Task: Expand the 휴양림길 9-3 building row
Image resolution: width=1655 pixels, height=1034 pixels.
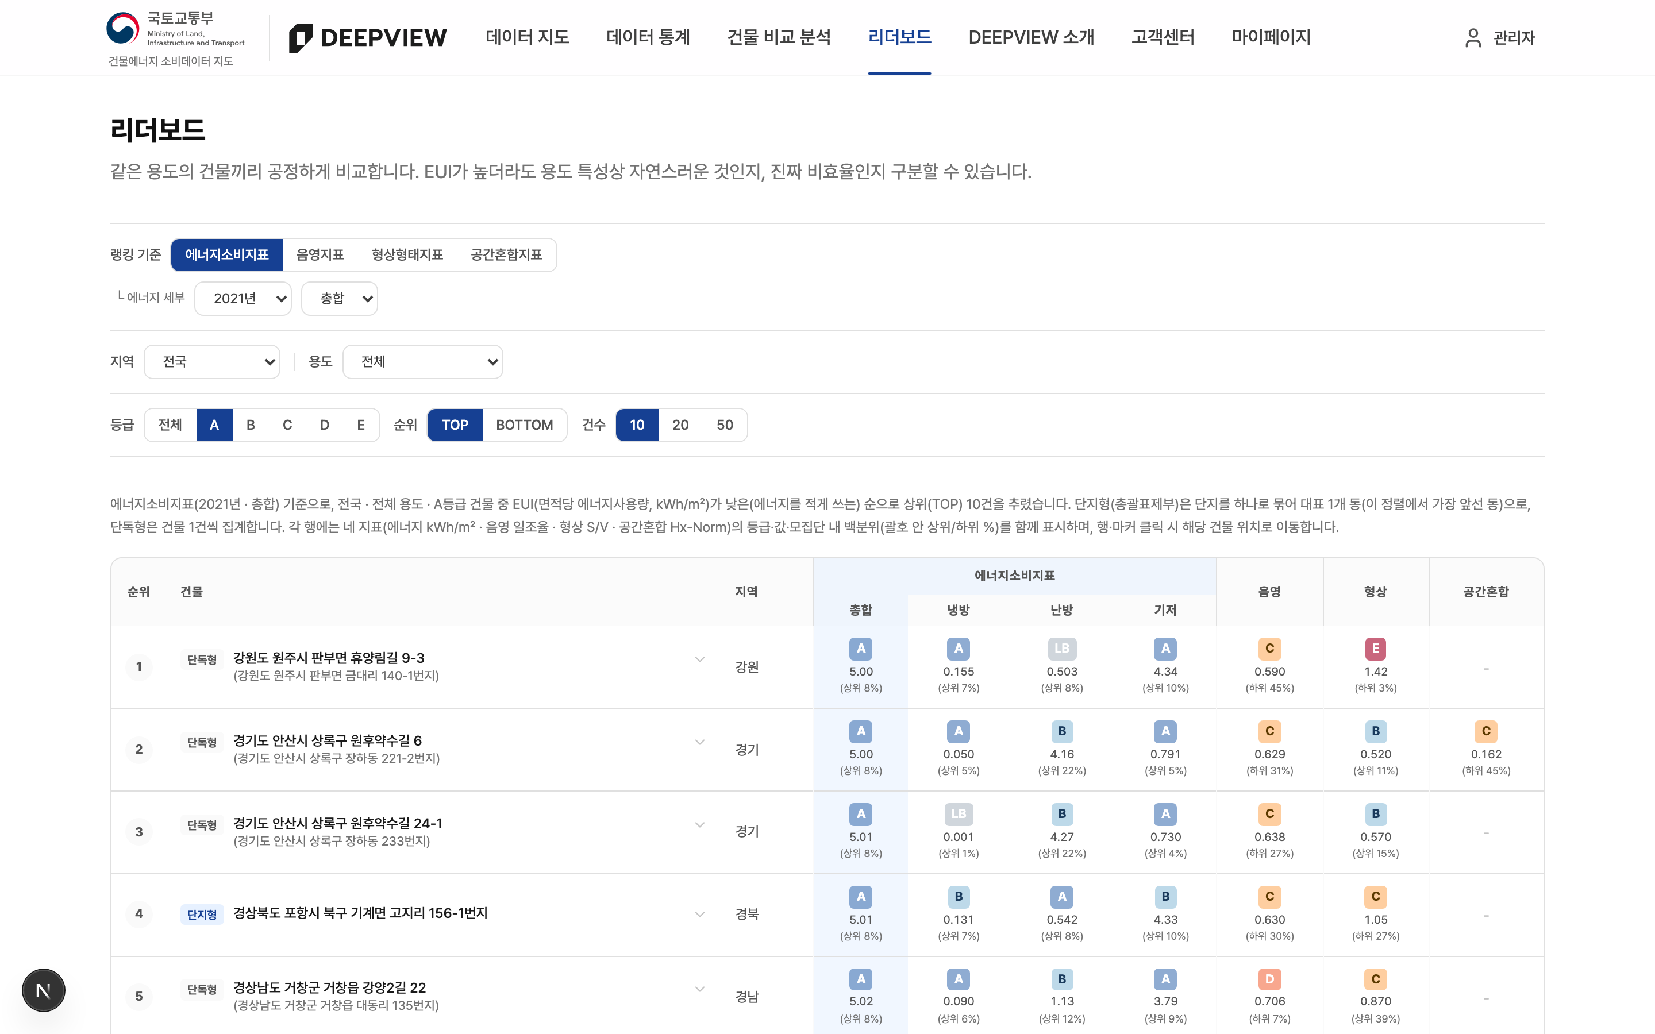Action: 699,659
